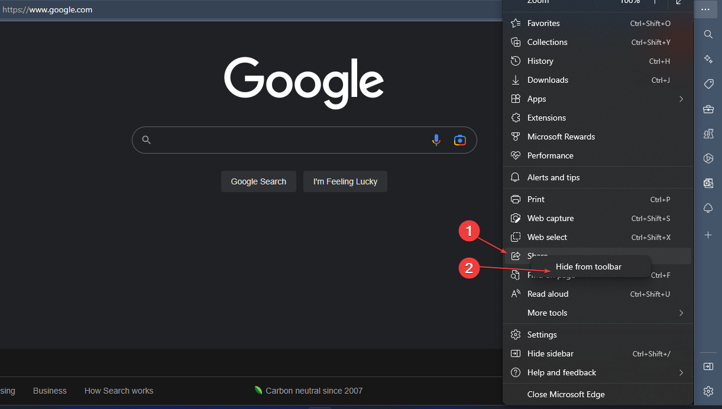Viewport: 722px width, 409px height.
Task: Click the Find on page icon
Action: (x=516, y=275)
